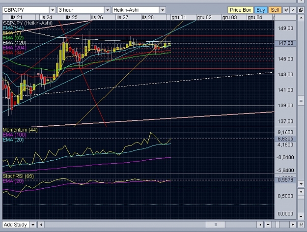
Task: Click the 139,00 price axis label
Action: tap(285, 105)
